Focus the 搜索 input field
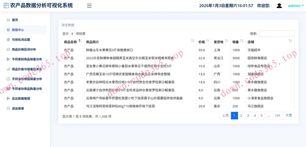The height and width of the screenshot is (147, 306). 277,34
